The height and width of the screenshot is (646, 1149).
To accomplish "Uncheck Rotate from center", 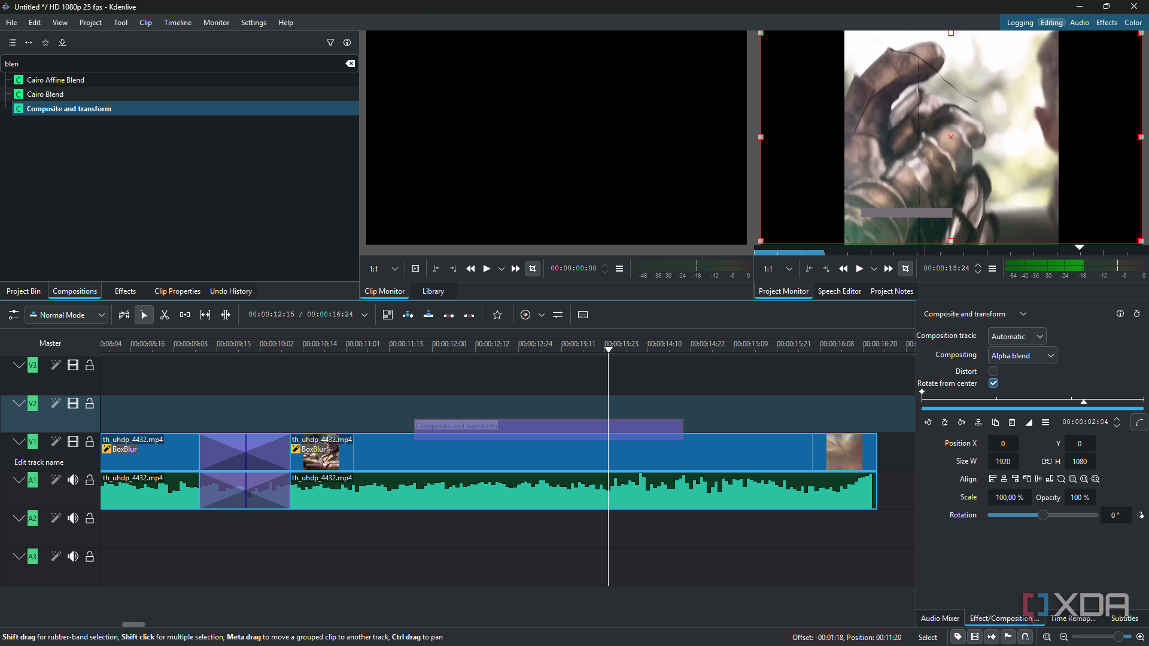I will tap(993, 383).
